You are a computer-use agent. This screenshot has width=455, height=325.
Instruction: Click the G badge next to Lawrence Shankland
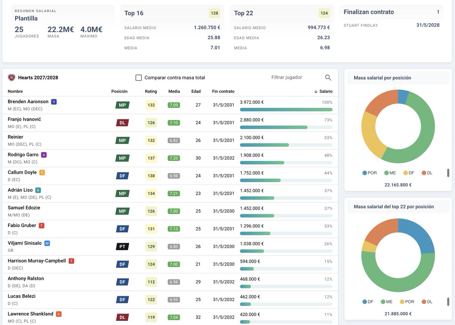click(58, 314)
